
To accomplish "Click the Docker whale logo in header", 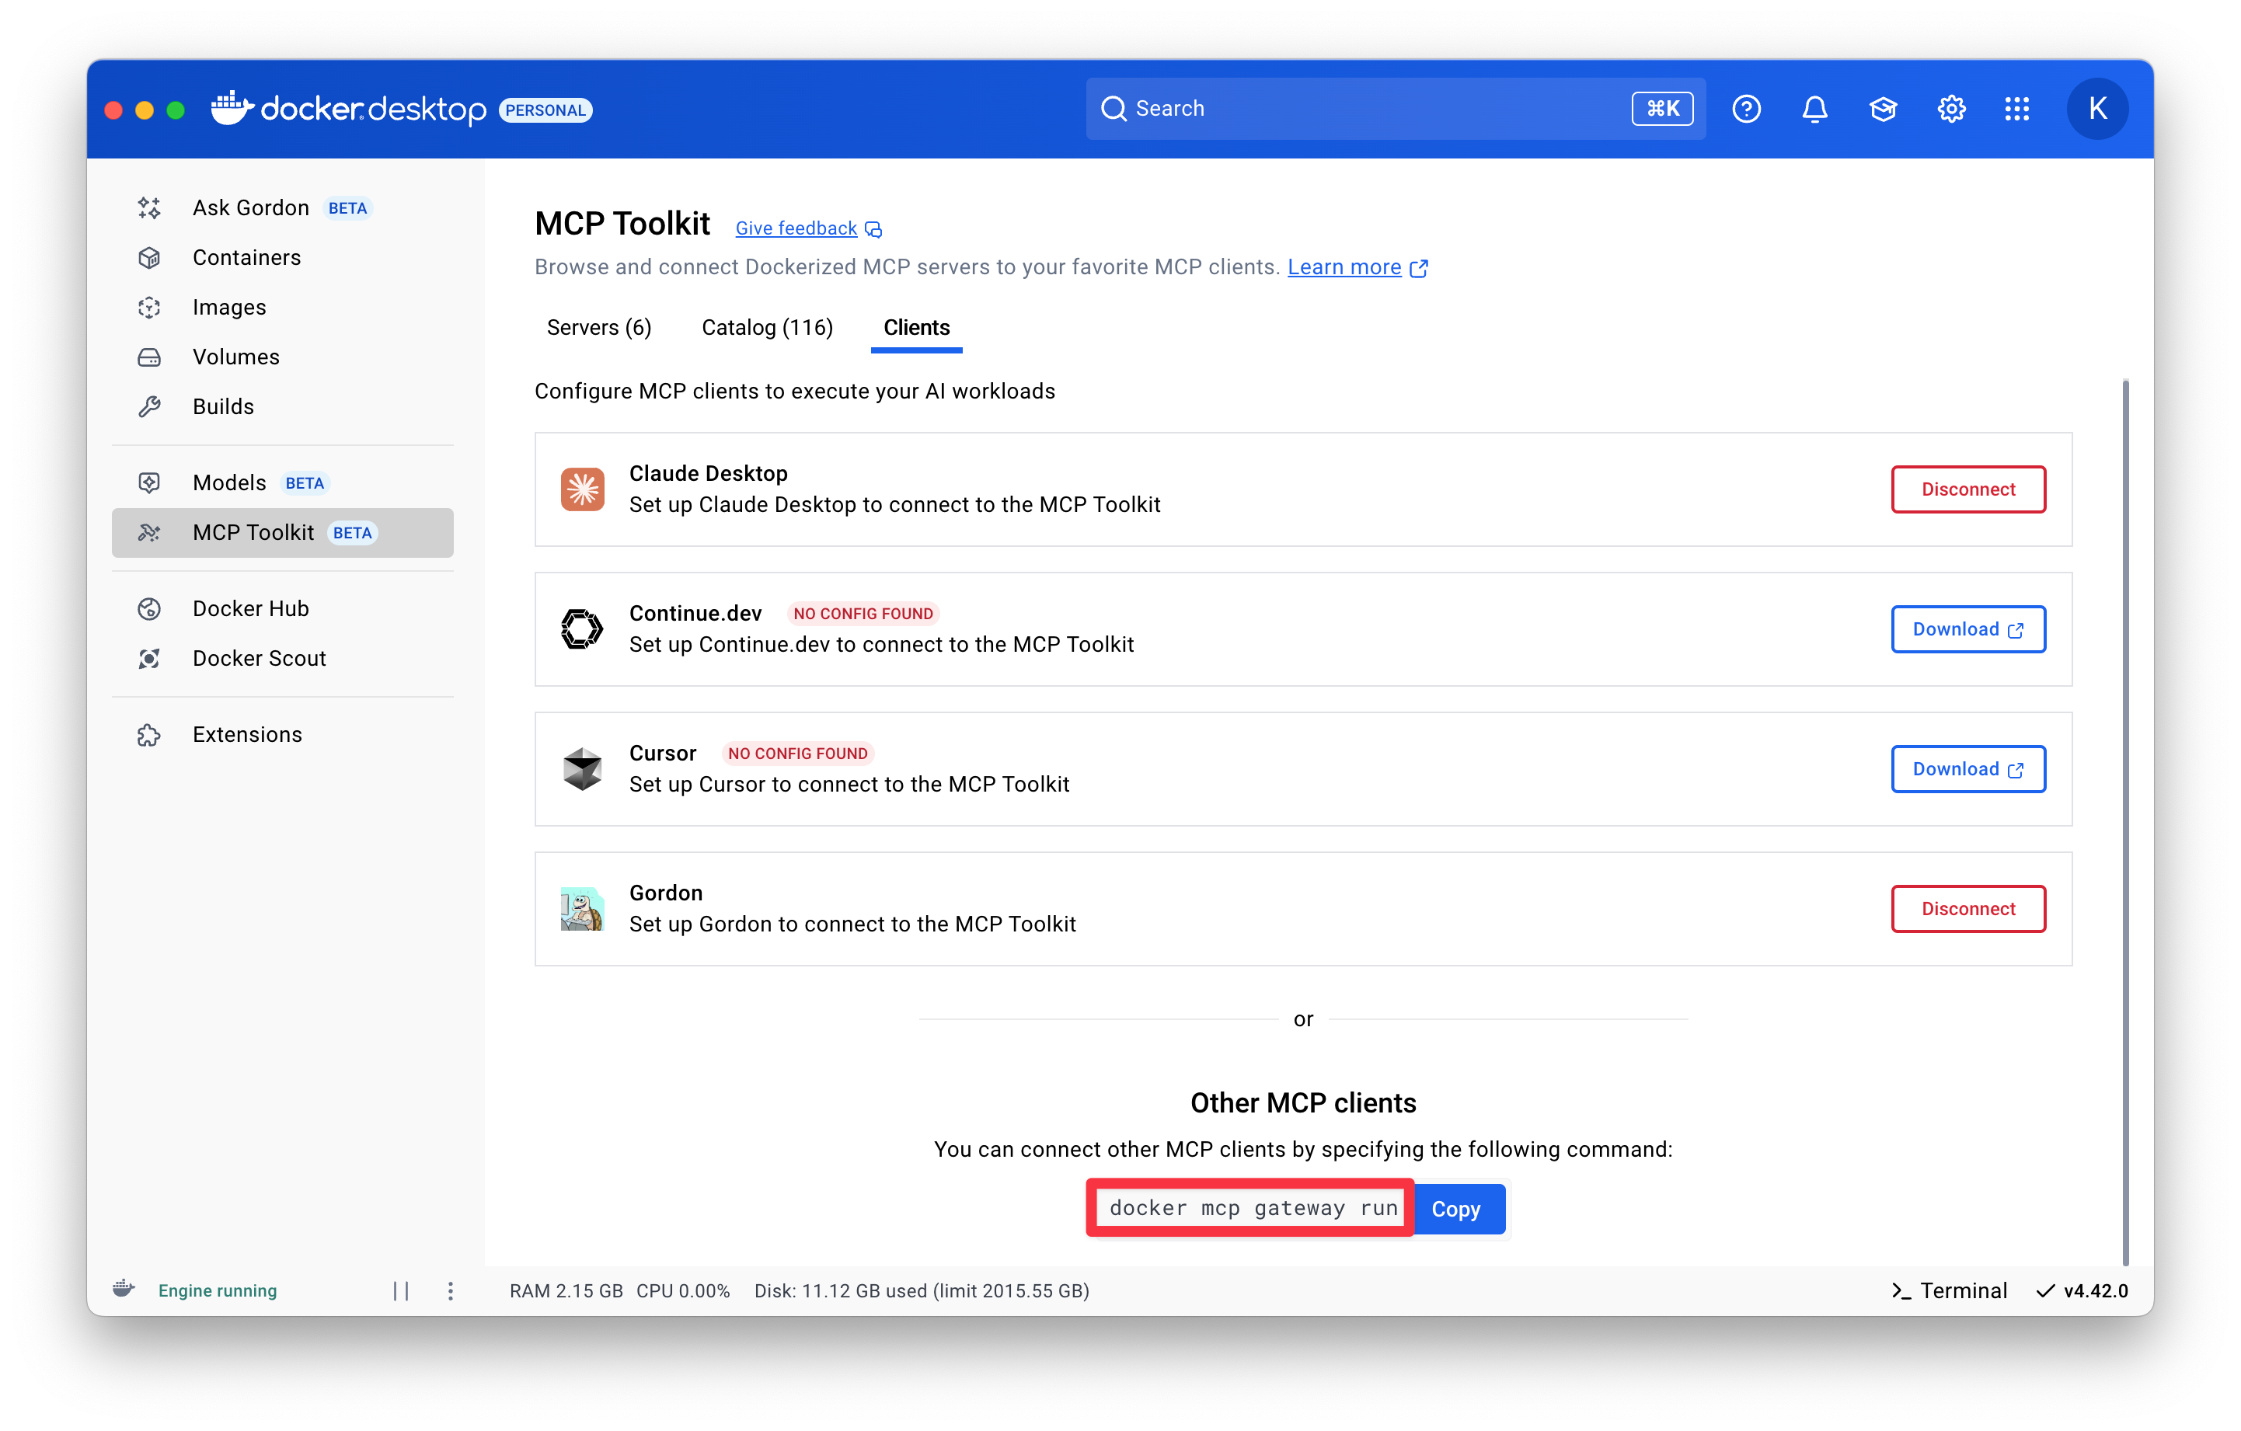I will [x=231, y=108].
